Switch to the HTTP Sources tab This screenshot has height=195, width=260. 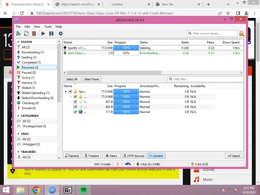tap(134, 156)
